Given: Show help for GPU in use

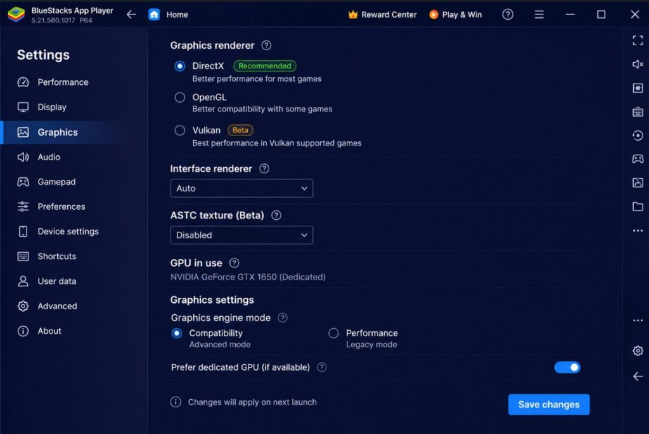Looking at the screenshot, I should point(235,263).
